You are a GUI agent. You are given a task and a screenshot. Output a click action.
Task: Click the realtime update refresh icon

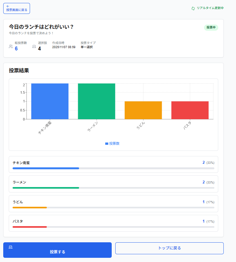click(x=193, y=8)
